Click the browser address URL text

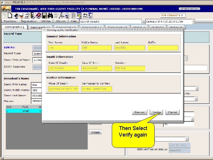pos(45,2)
